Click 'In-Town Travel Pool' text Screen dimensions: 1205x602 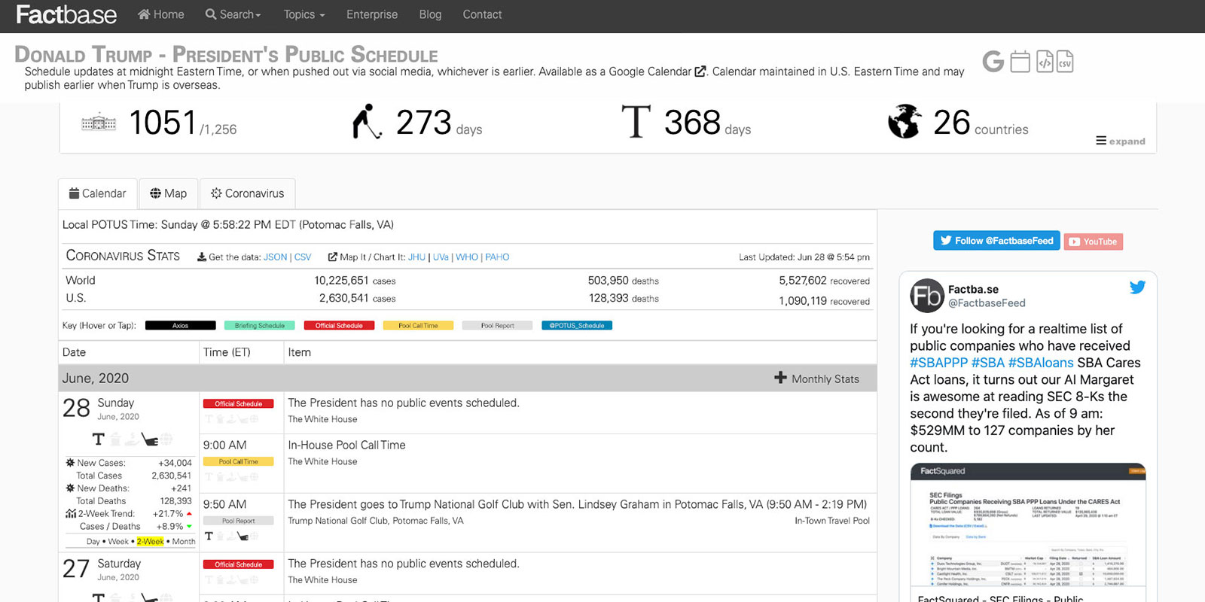[832, 521]
